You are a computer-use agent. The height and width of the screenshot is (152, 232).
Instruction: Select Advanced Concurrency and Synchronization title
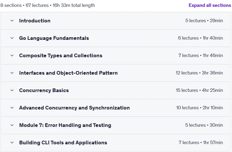[x=74, y=108]
